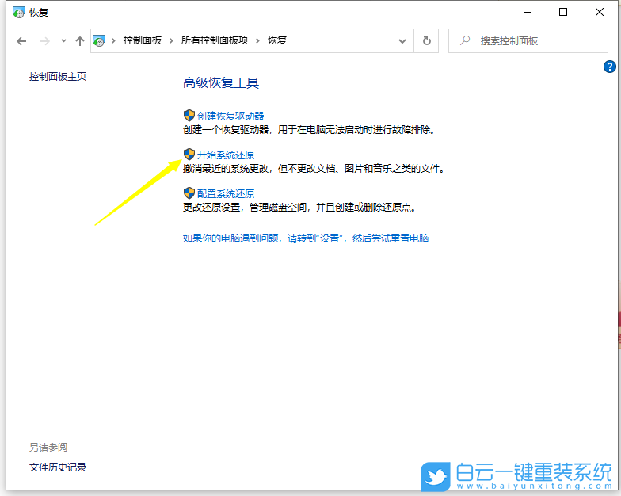The height and width of the screenshot is (496, 621).
Task: Open 文件历史记录 under See also
Action: [x=58, y=467]
